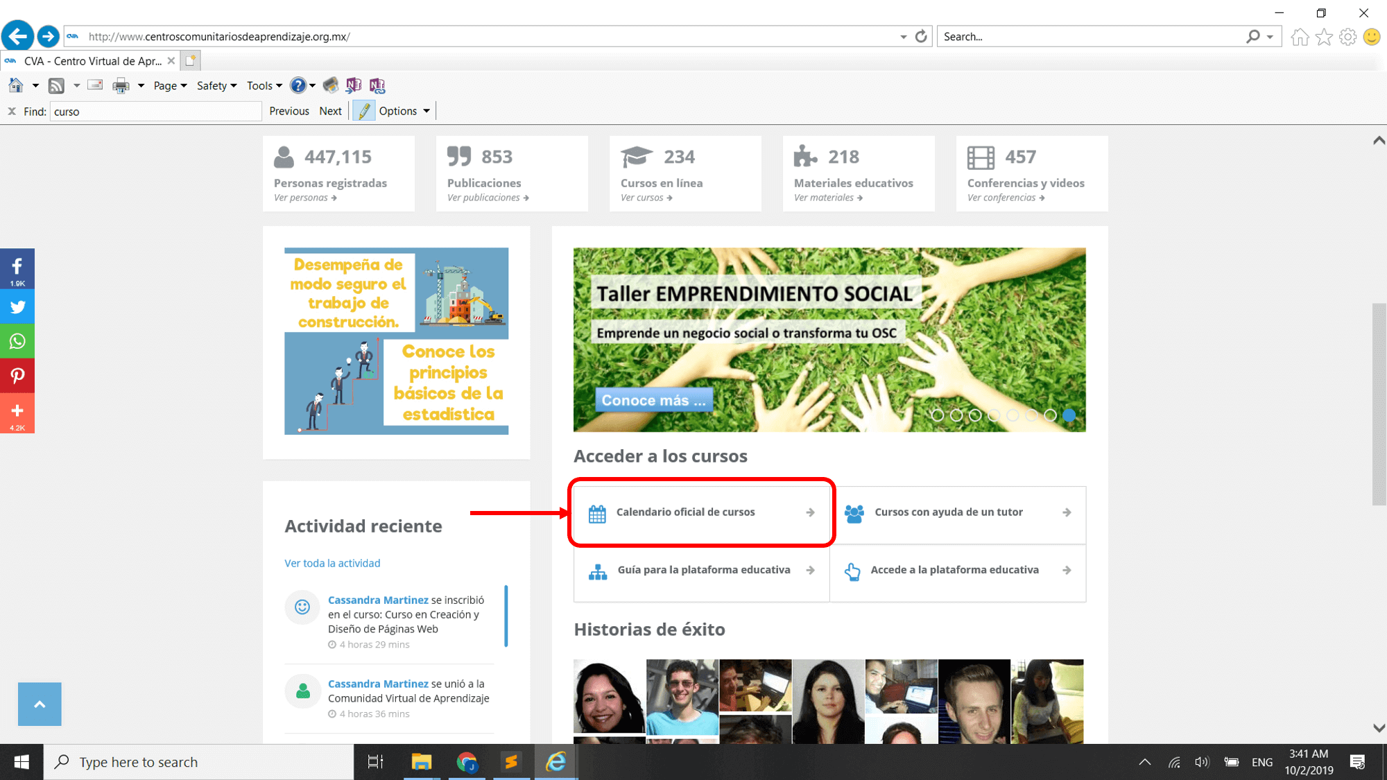Click the search magnifier in Search box
This screenshot has width=1387, height=780.
[x=1252, y=37]
